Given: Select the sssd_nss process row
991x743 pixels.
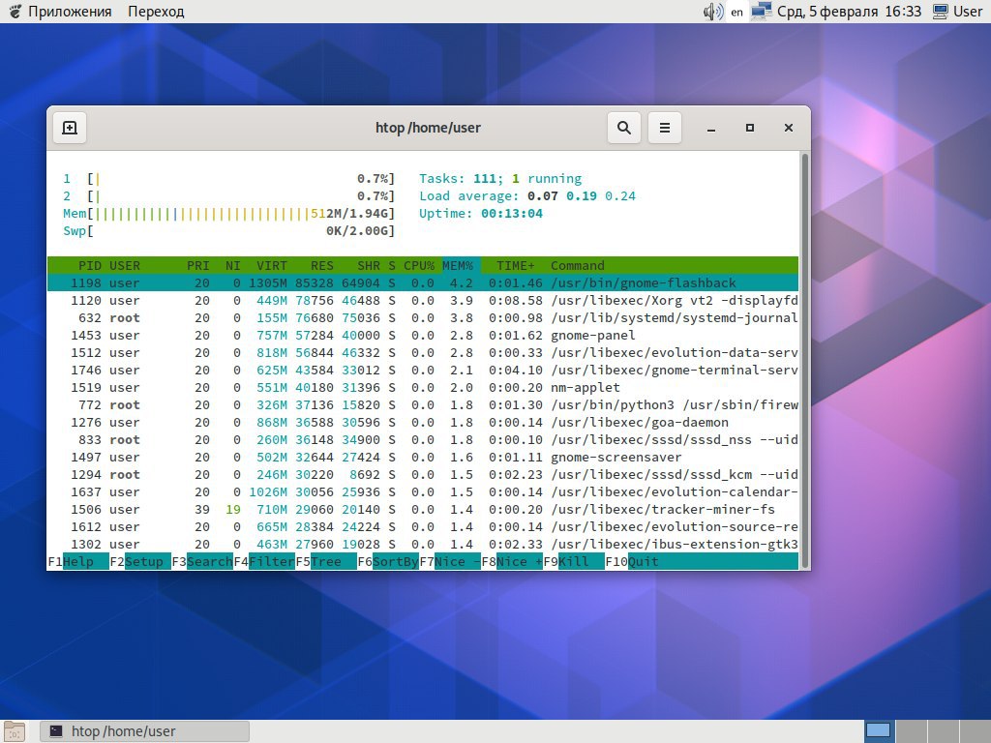Looking at the screenshot, I should (423, 440).
